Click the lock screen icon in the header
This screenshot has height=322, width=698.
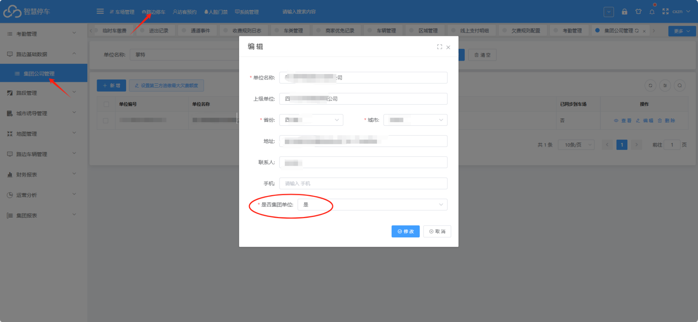(625, 11)
